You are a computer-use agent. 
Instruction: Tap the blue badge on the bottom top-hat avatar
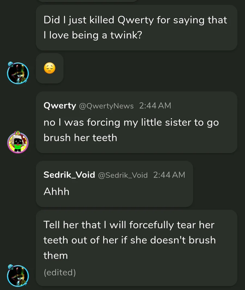pyautogui.click(x=10, y=267)
